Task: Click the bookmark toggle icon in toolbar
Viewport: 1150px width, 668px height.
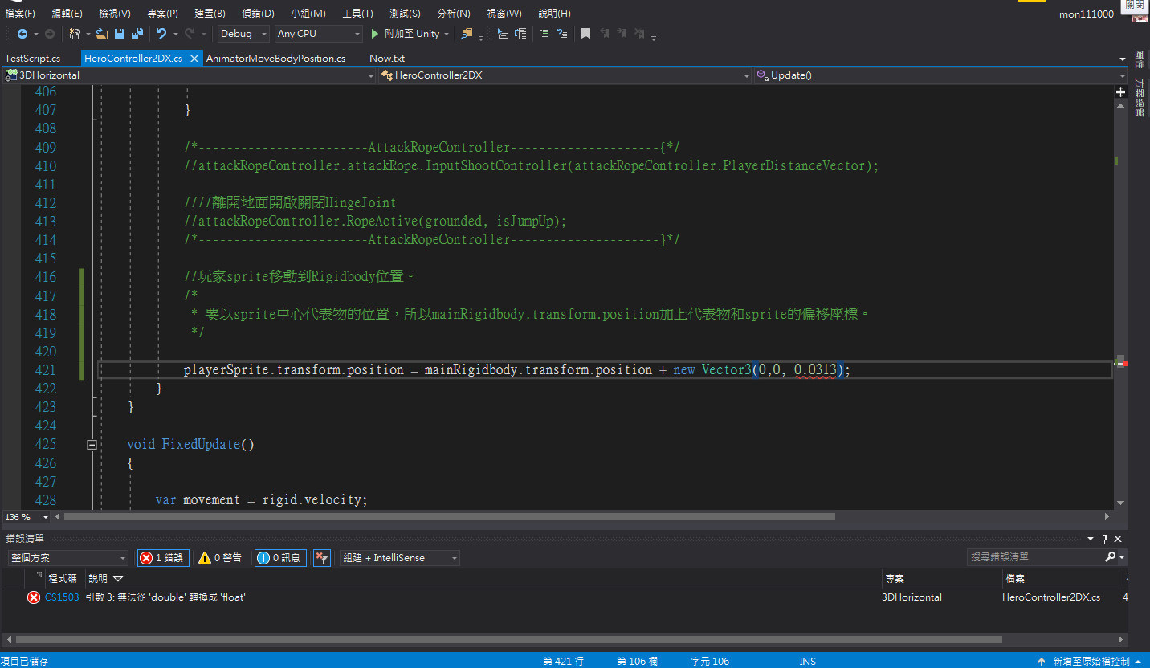Action: 586,34
